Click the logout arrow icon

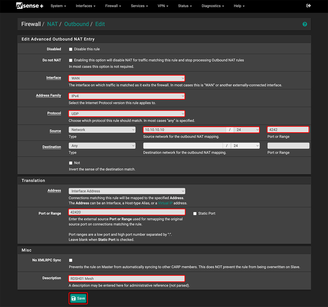pyautogui.click(x=309, y=6)
